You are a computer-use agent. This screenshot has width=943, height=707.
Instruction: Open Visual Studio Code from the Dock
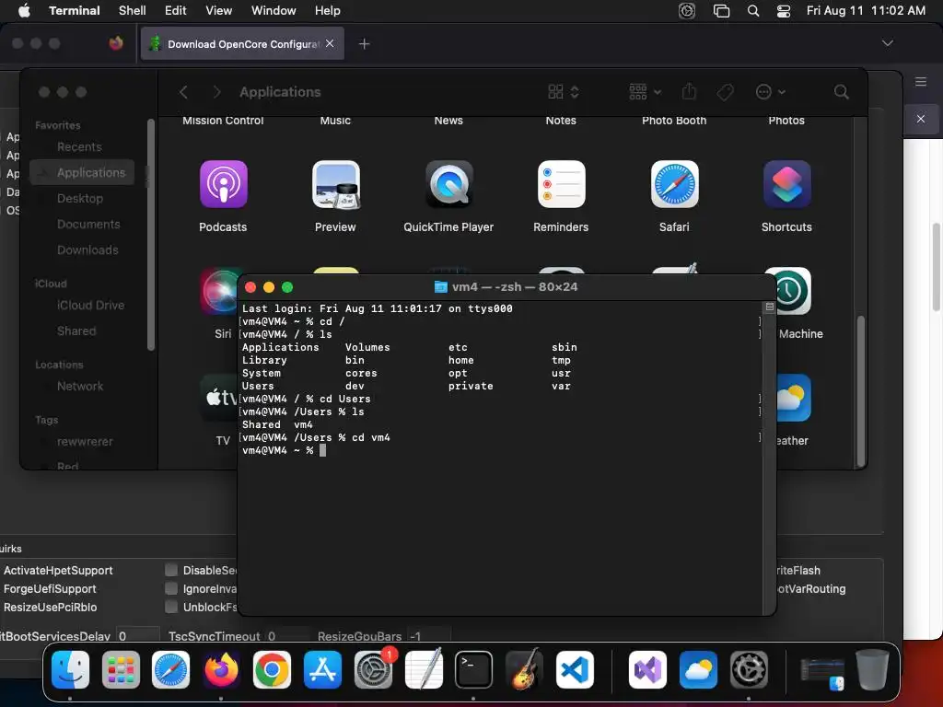click(x=575, y=669)
